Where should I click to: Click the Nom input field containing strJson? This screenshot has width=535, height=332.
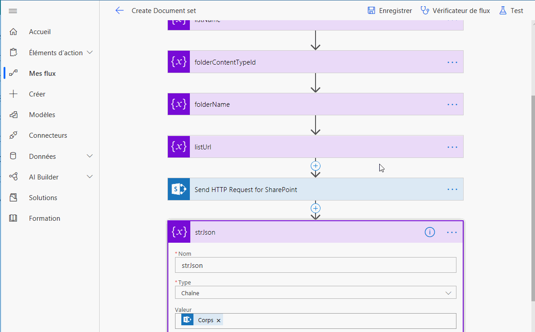[x=316, y=265]
